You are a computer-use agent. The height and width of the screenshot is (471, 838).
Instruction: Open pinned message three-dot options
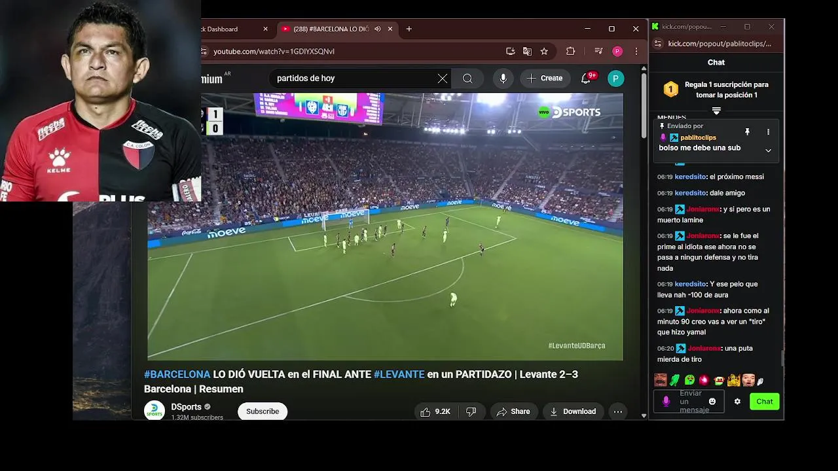pyautogui.click(x=768, y=132)
